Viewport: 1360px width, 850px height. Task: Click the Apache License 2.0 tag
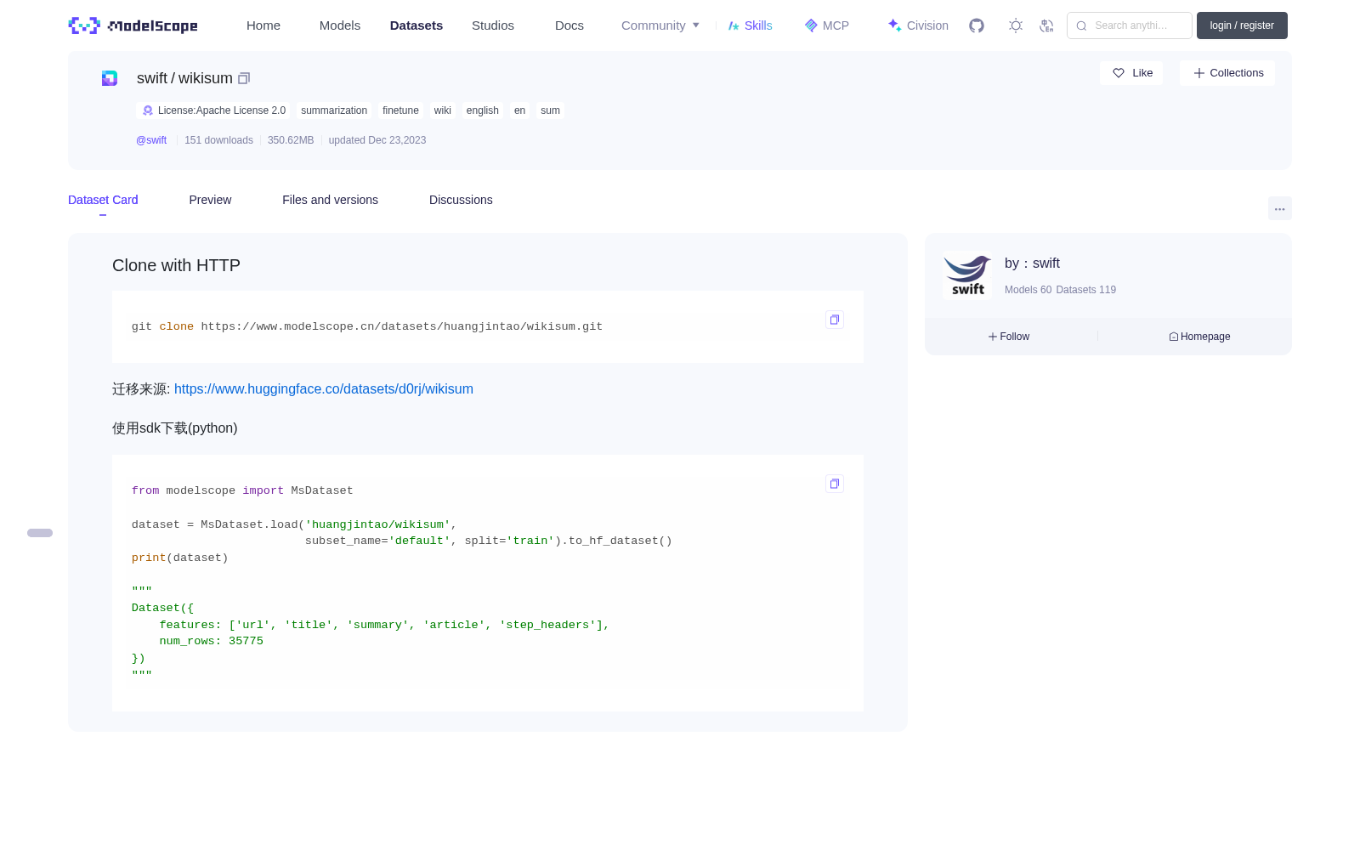click(213, 110)
